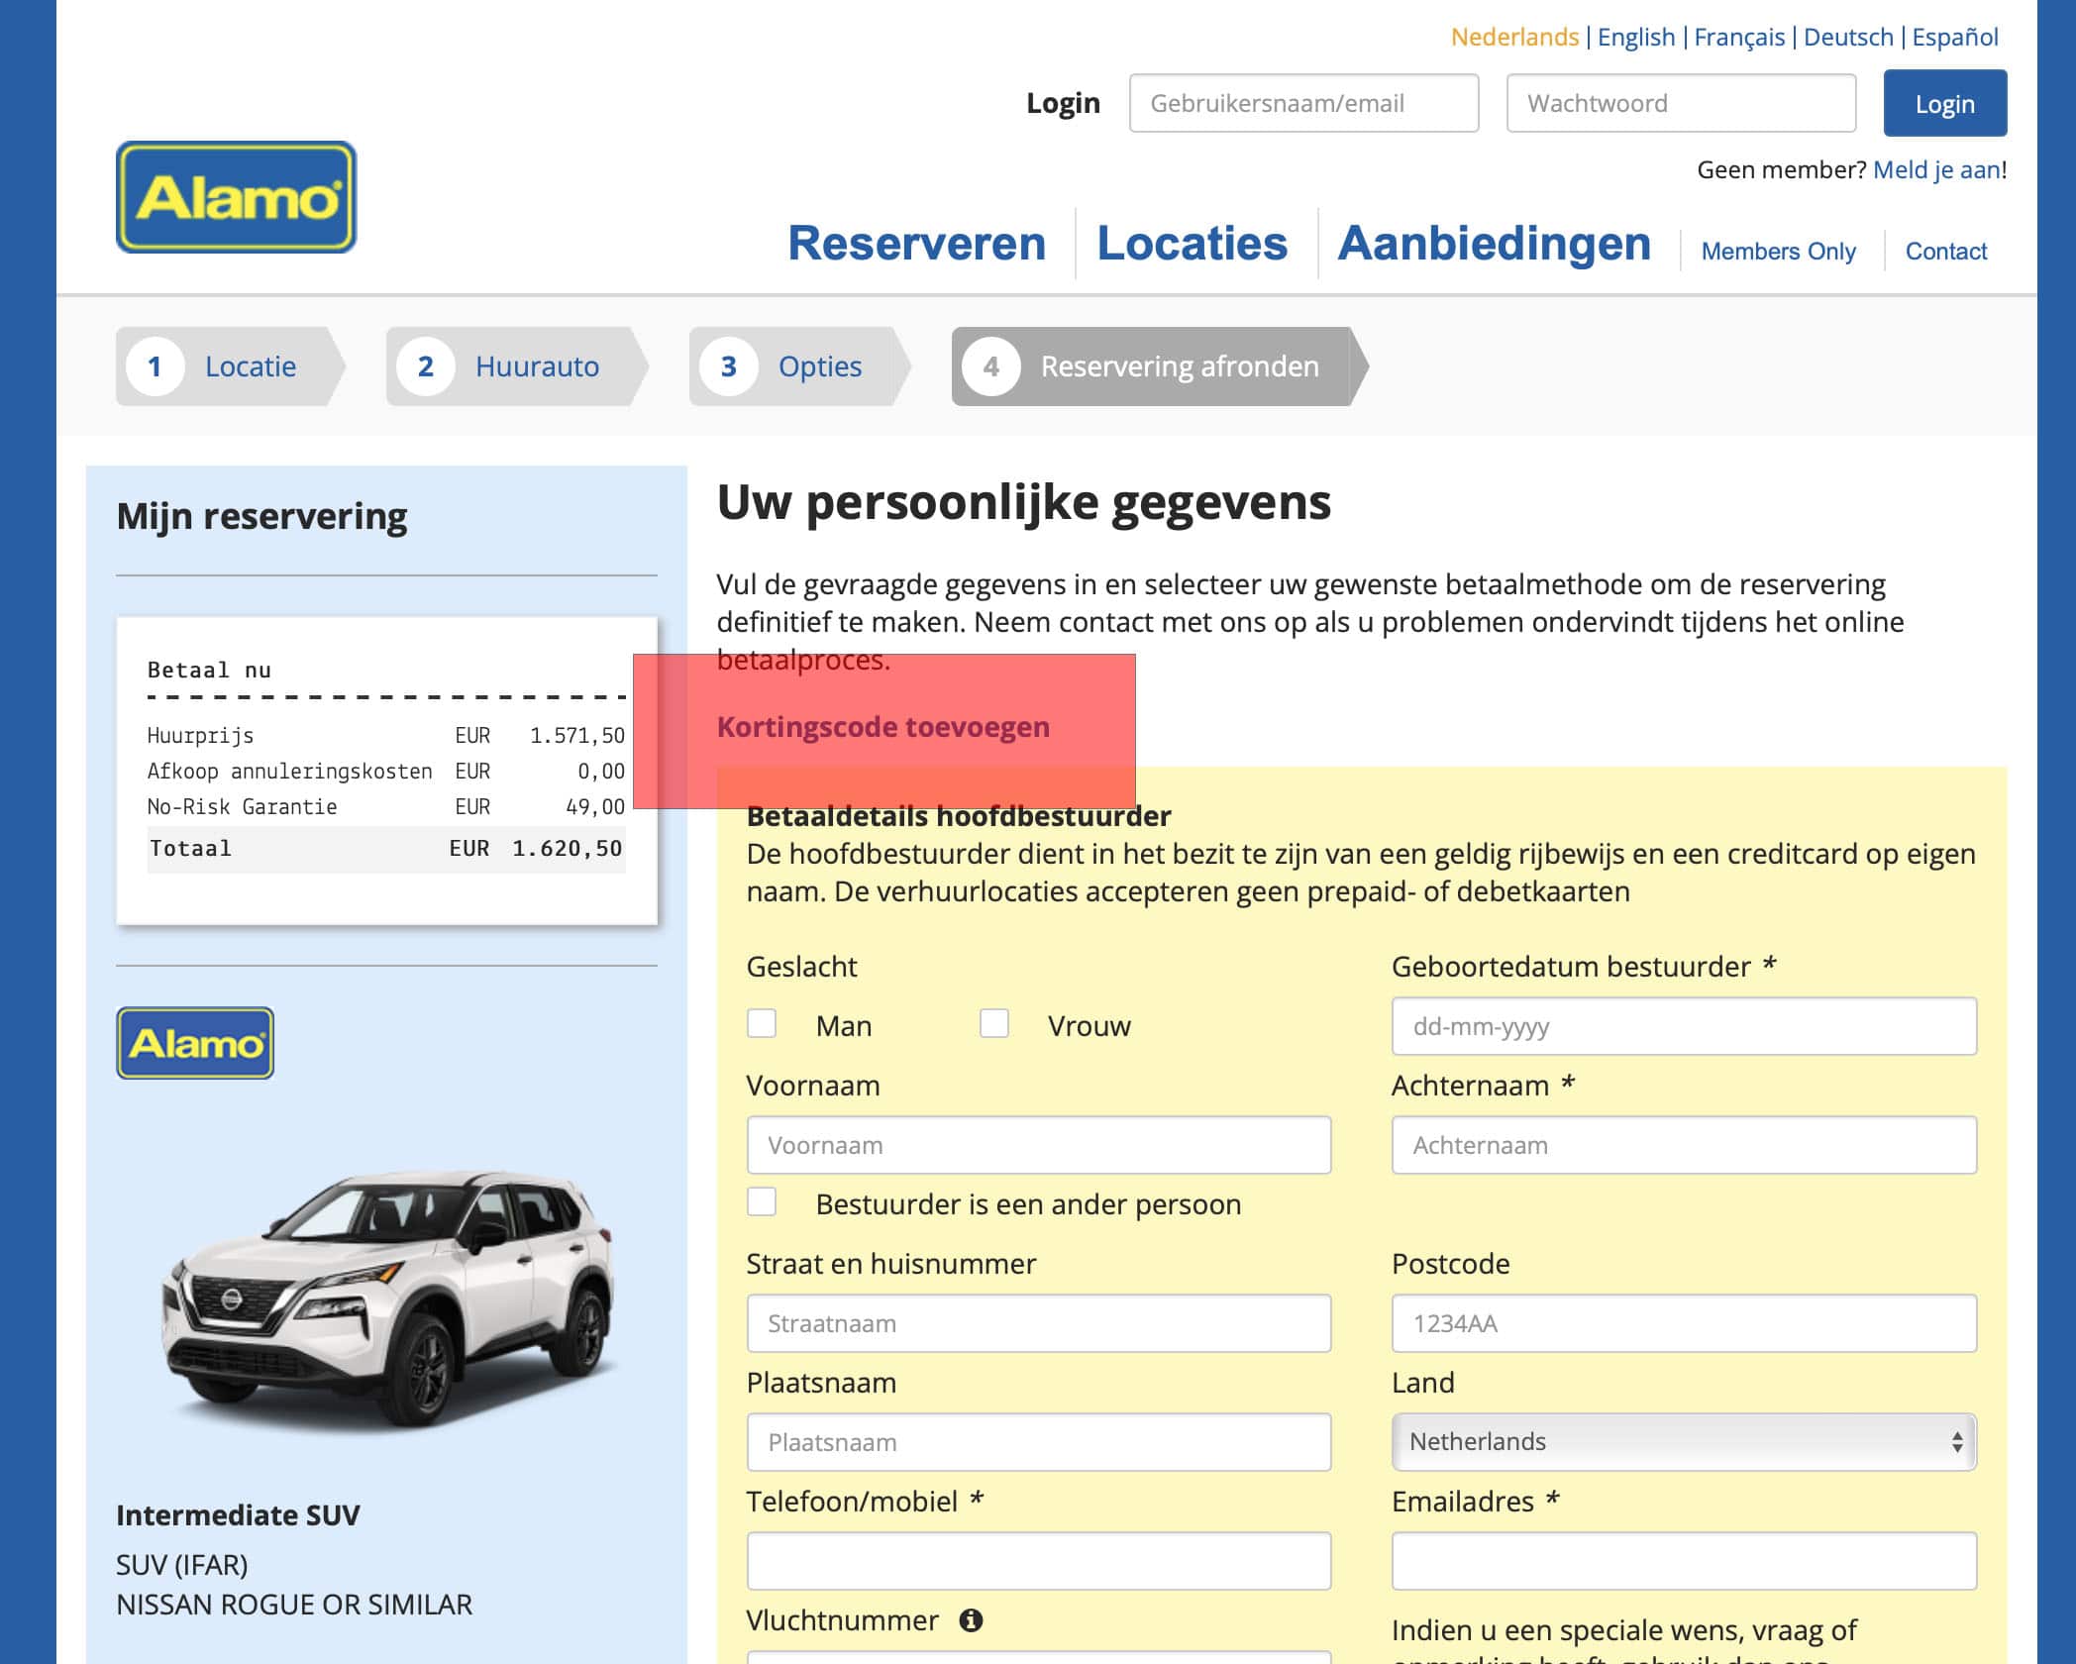Go to the Aanbiedingen menu
Screen dimensions: 2076x1664
1495,244
